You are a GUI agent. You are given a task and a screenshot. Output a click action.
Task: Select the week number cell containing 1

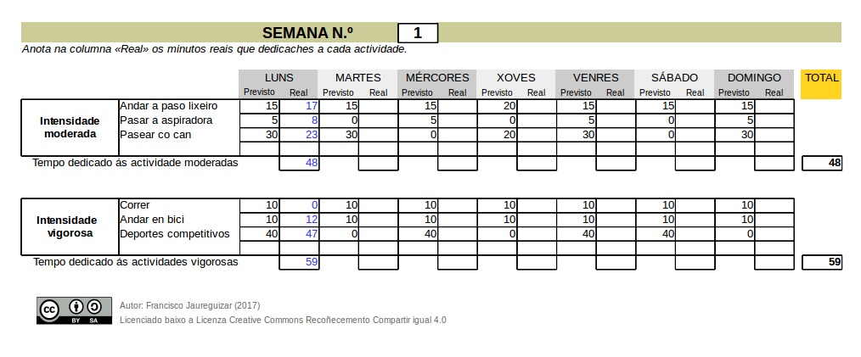[x=418, y=33]
